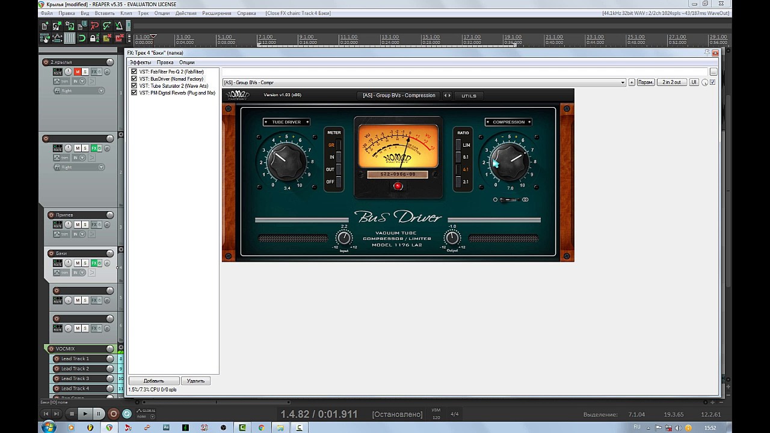Click the Open project toolbar icon
Viewport: 770px width, 433px height.
(57, 26)
